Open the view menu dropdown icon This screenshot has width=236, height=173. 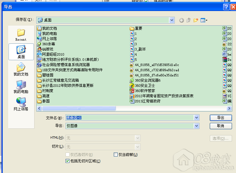204,20
